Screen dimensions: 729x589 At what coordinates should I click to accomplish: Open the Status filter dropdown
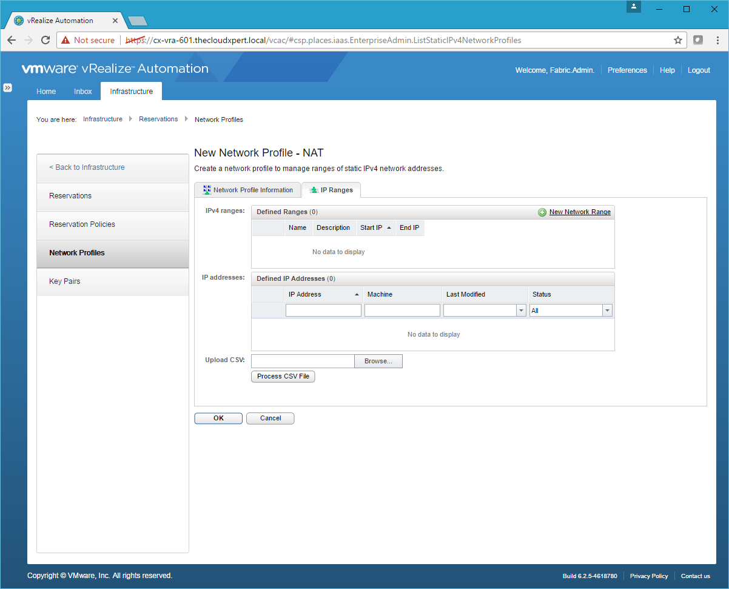pos(606,311)
